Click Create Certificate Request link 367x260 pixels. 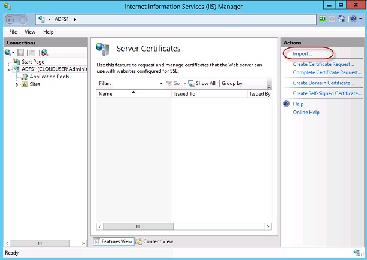(x=323, y=64)
